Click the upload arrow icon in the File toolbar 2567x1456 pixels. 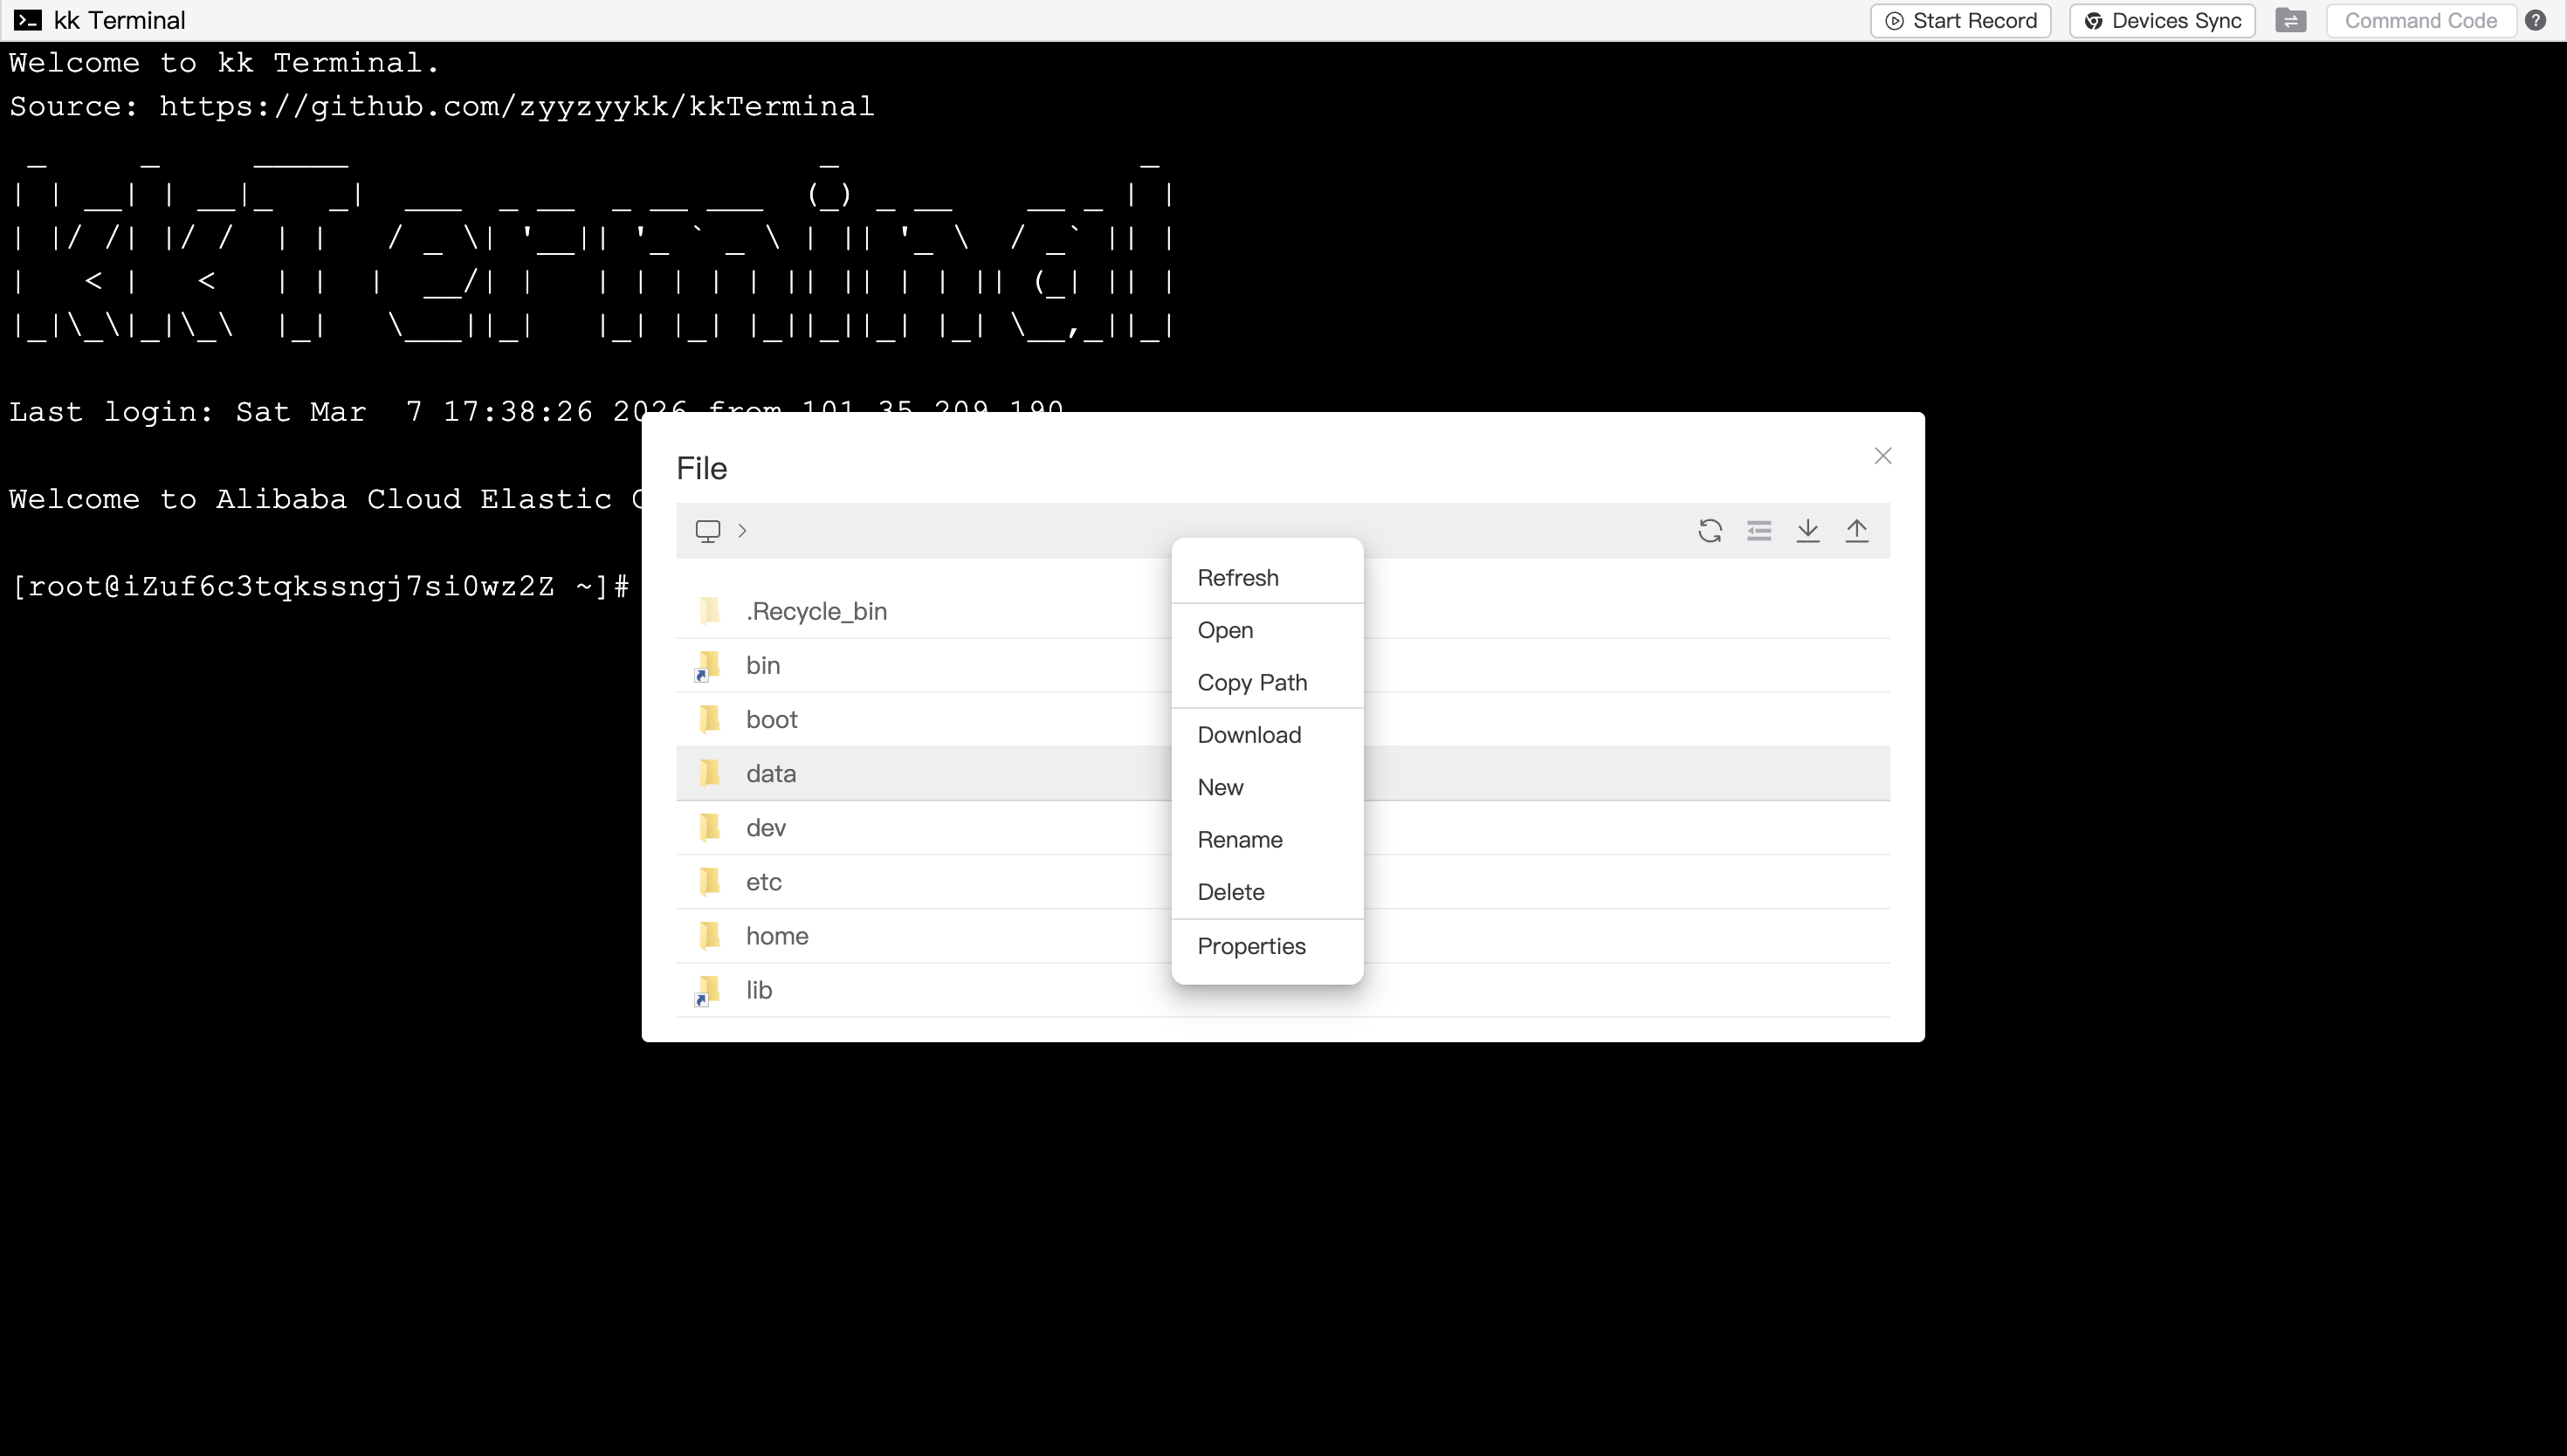tap(1857, 530)
